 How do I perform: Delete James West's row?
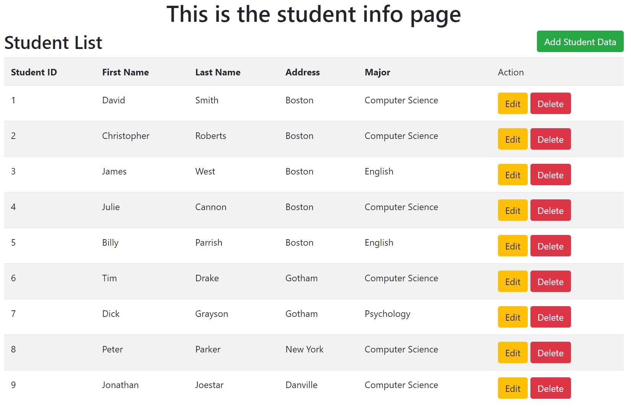click(x=550, y=175)
